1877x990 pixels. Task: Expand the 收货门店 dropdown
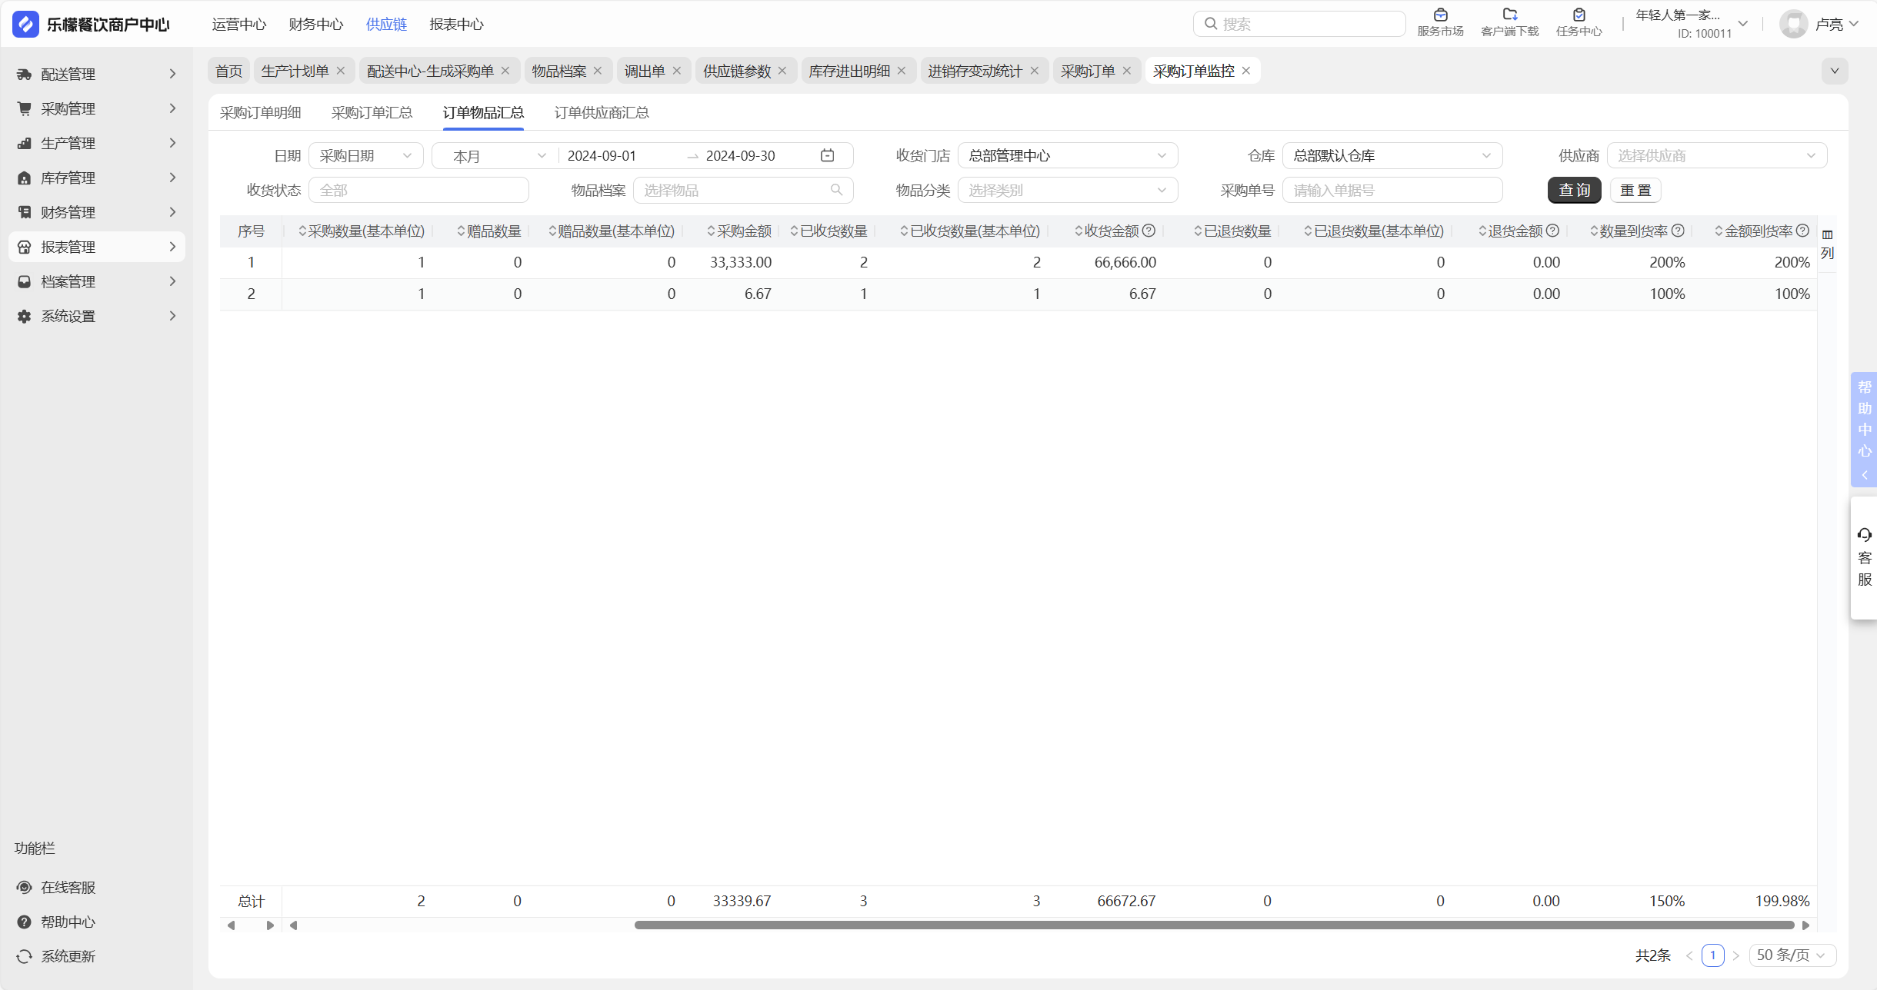[x=1067, y=155]
